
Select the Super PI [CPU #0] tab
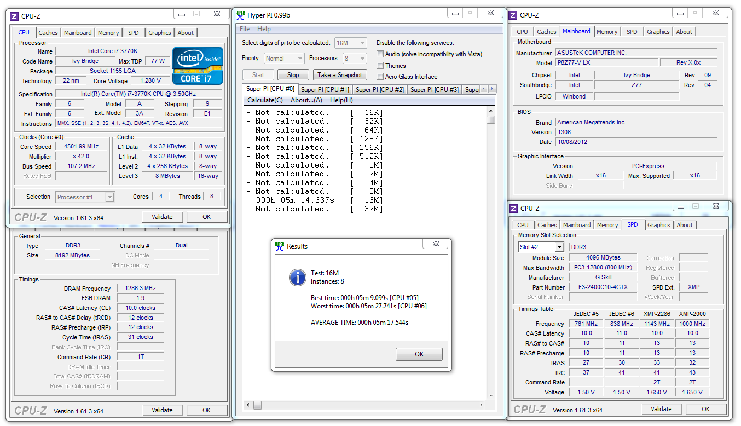pyautogui.click(x=270, y=88)
